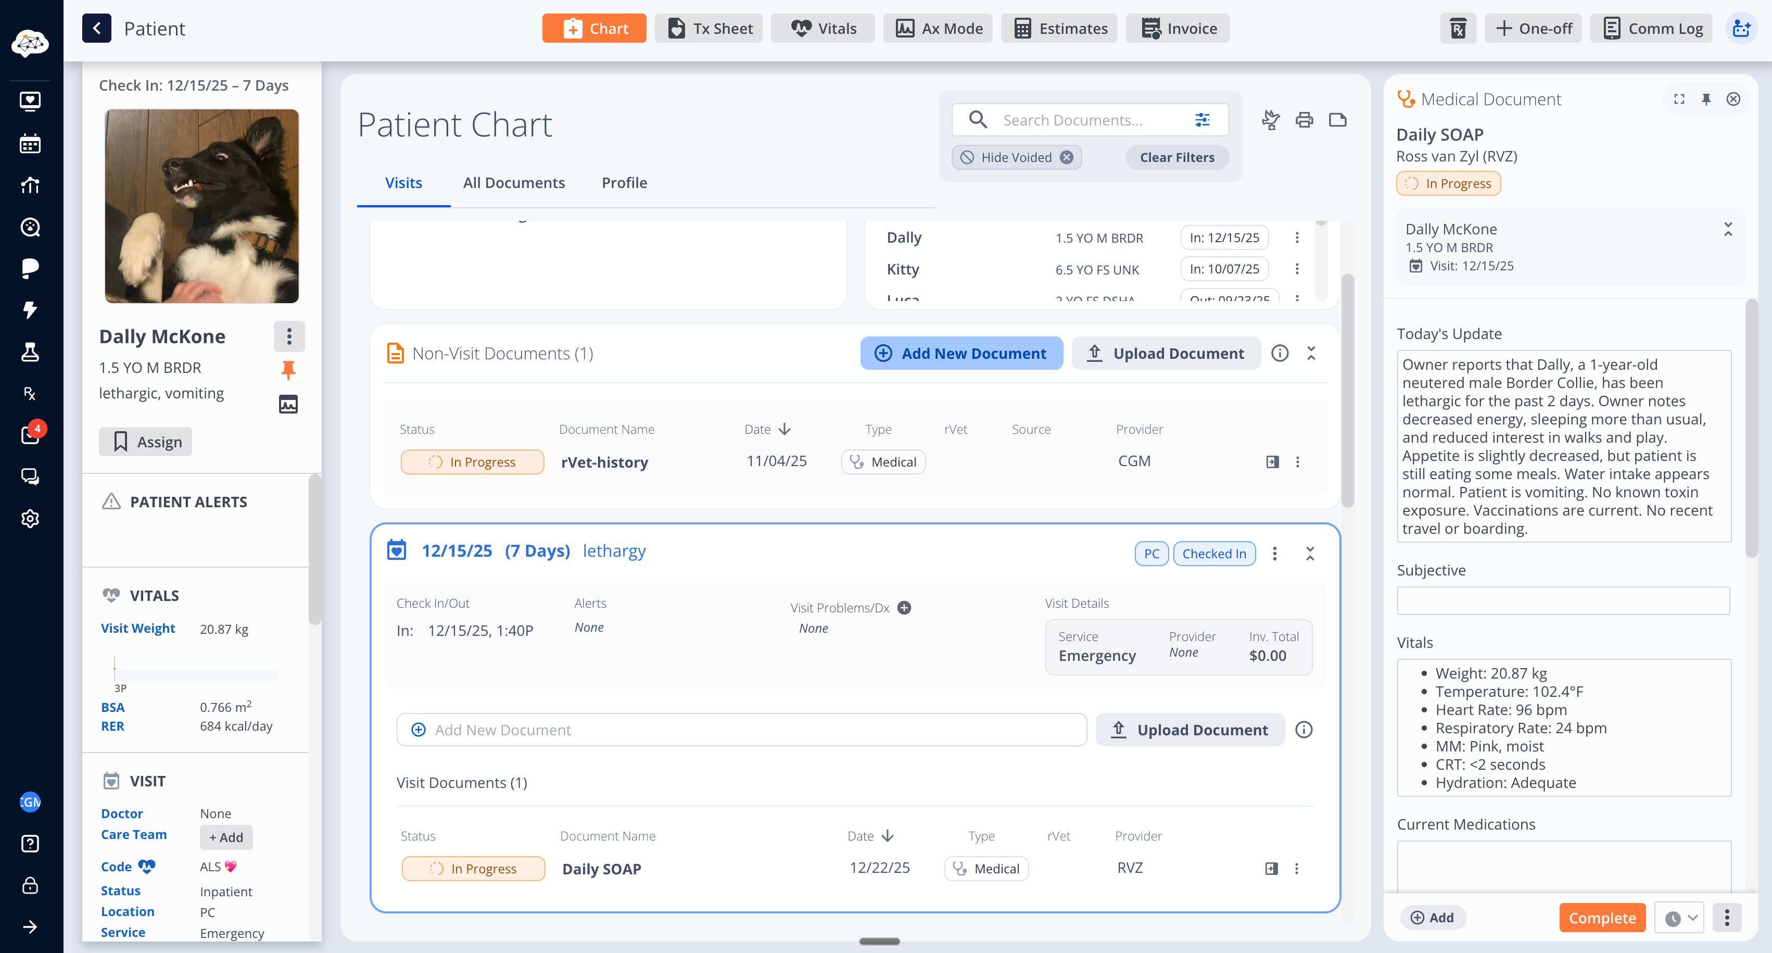Collapse the Non-Visit Documents section
1772x953 pixels.
tap(1310, 353)
